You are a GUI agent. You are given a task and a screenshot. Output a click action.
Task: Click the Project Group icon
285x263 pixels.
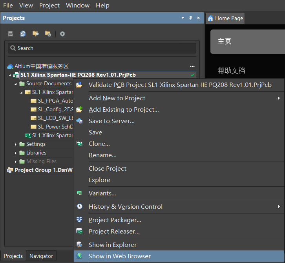click(10, 170)
